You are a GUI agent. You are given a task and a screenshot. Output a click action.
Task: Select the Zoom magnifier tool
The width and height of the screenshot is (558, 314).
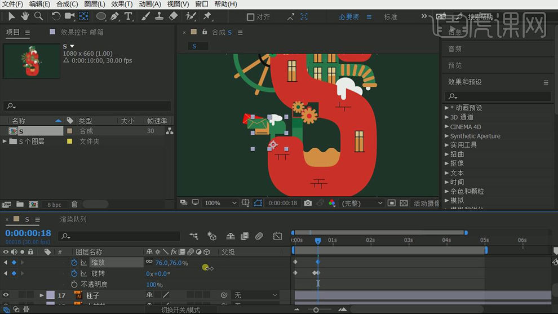pyautogui.click(x=38, y=16)
